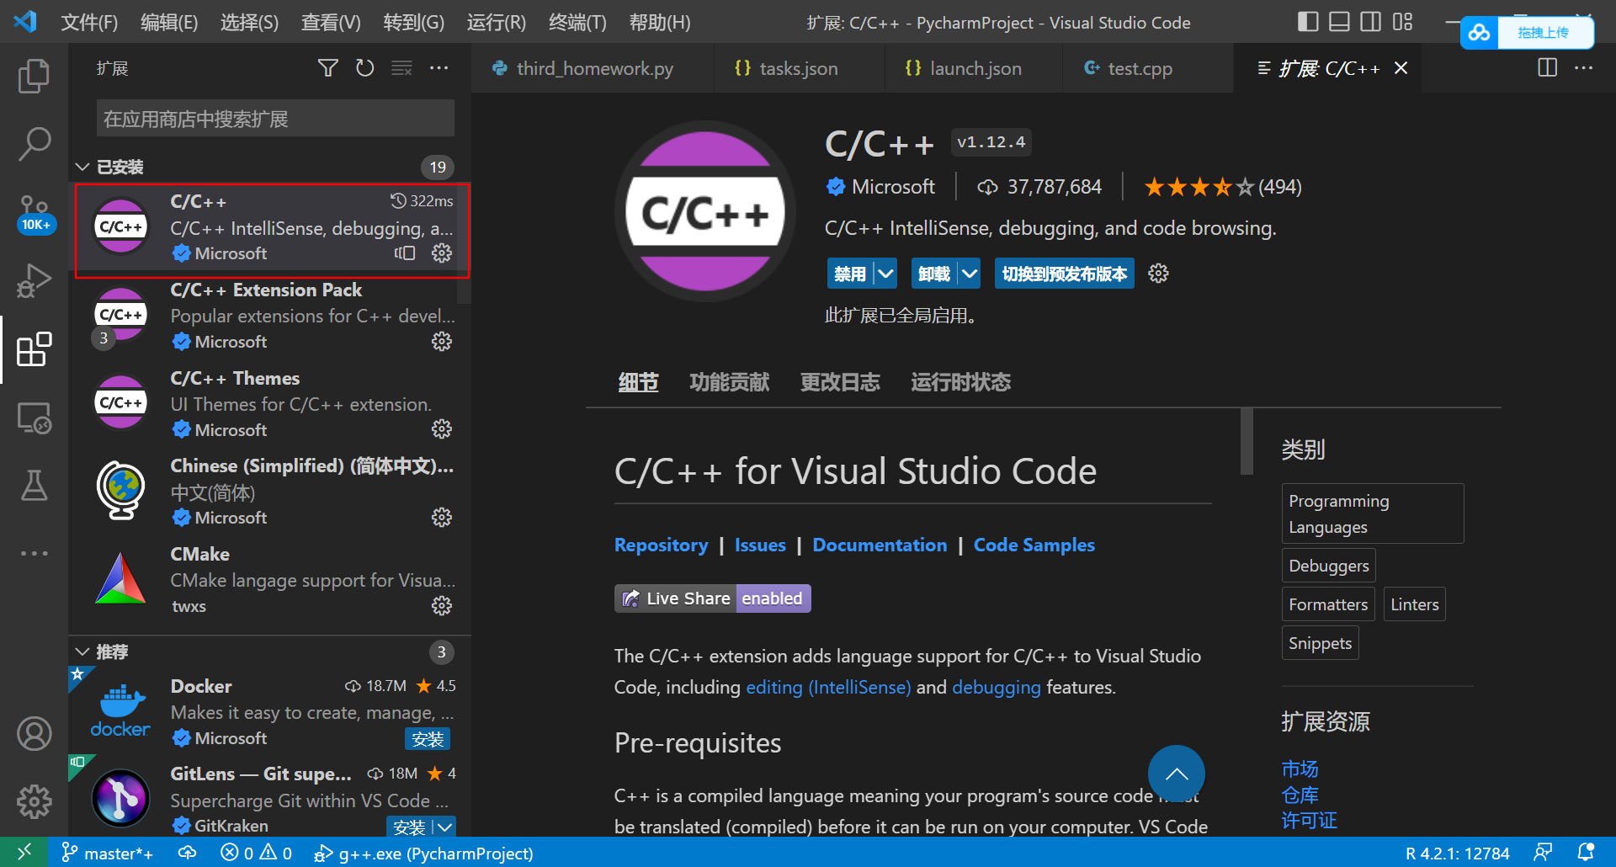The height and width of the screenshot is (867, 1616).
Task: Open the Issues link
Action: point(760,545)
